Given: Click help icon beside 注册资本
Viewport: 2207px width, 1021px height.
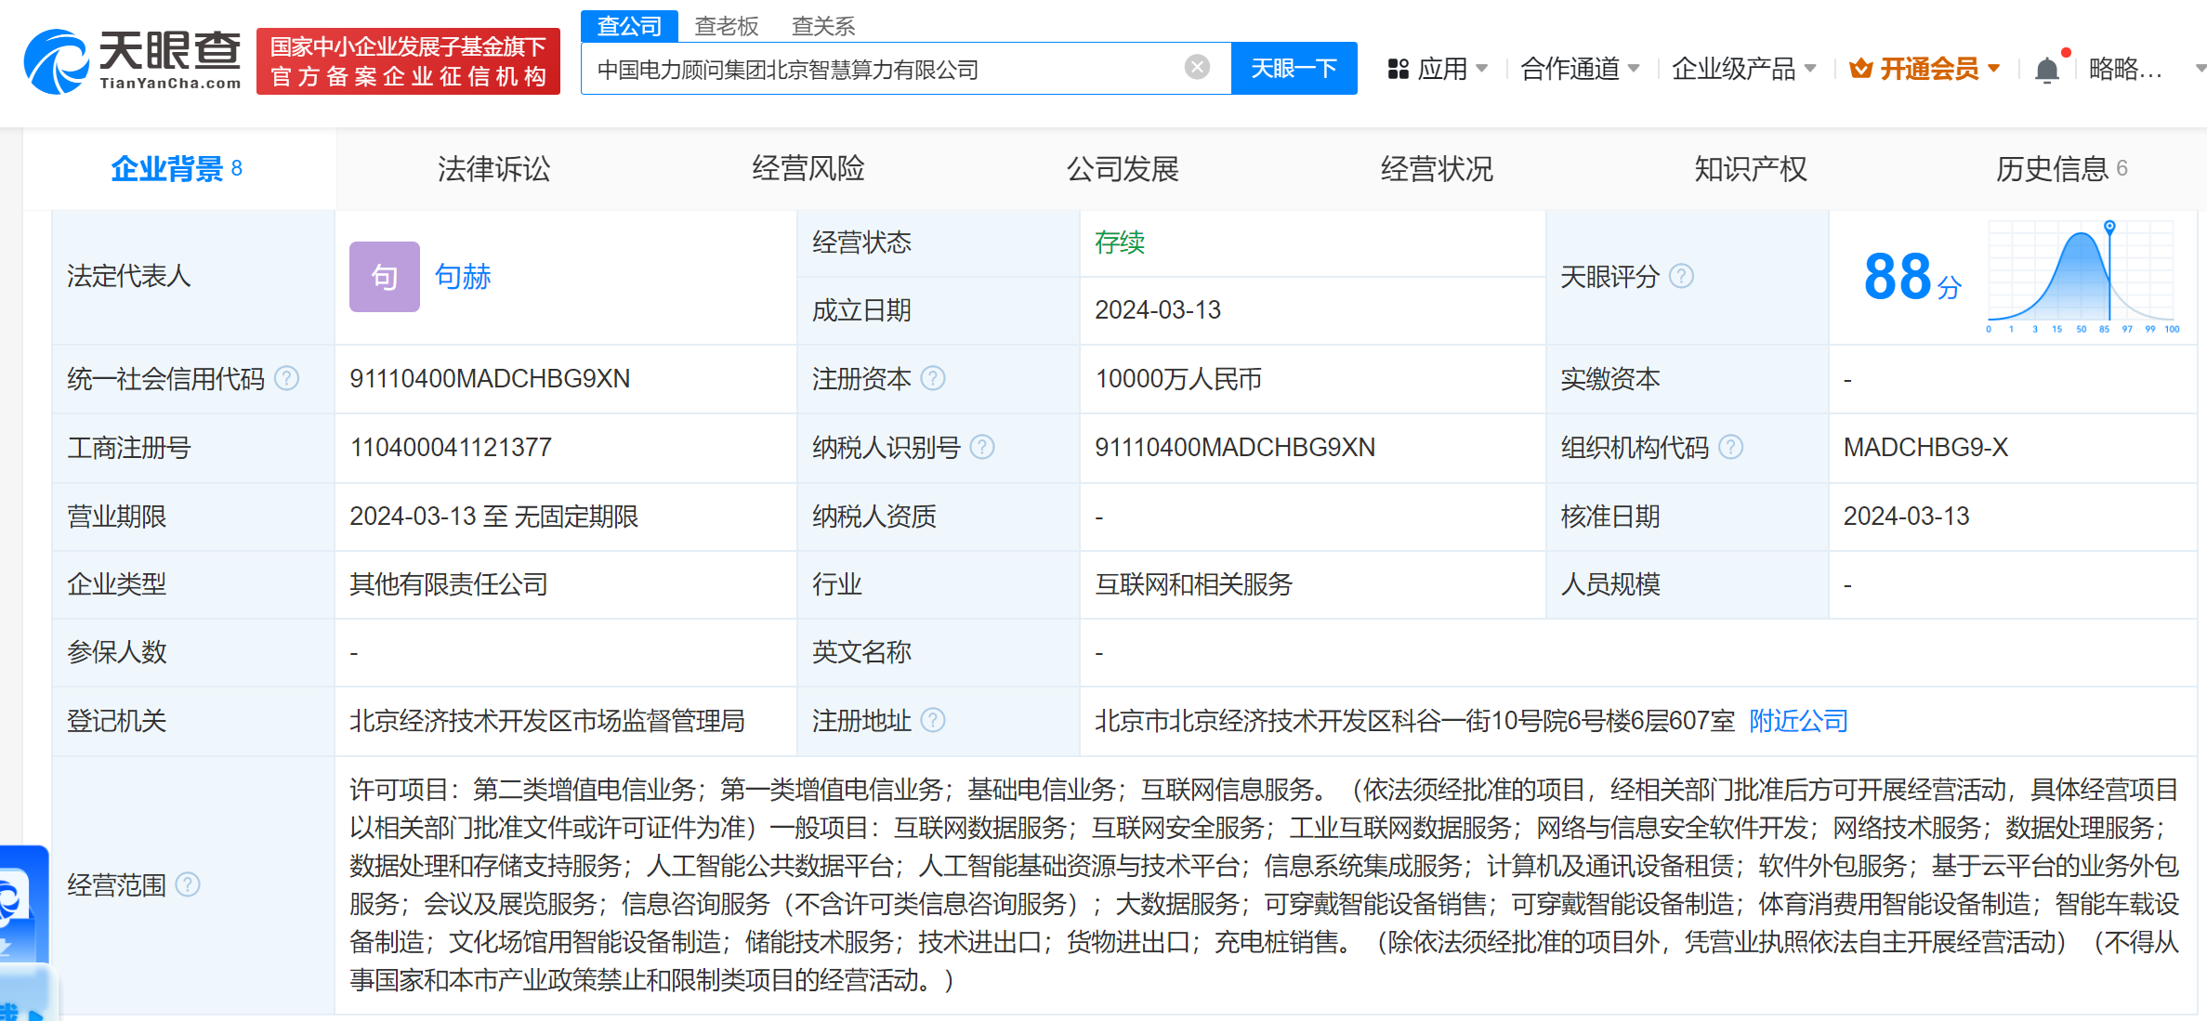Looking at the screenshot, I should tap(933, 378).
